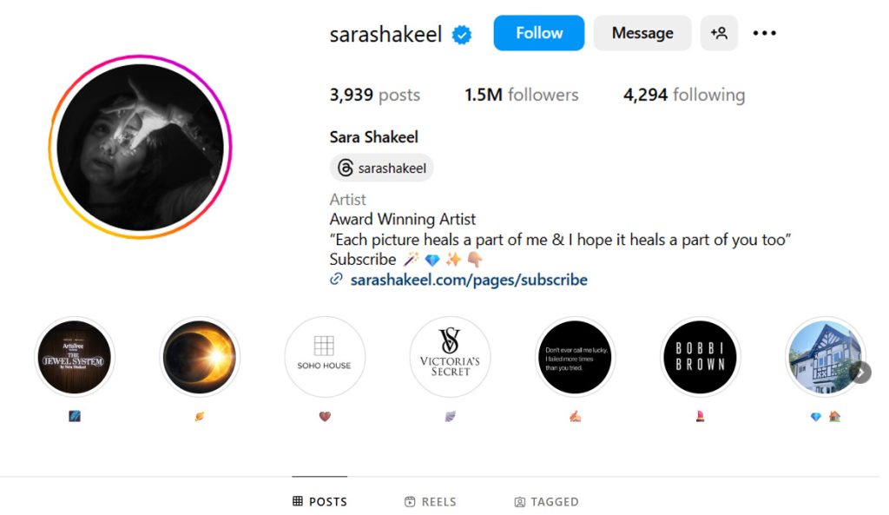Open the Victoria's Secret story highlight
This screenshot has height=515, width=889.
[x=451, y=357]
